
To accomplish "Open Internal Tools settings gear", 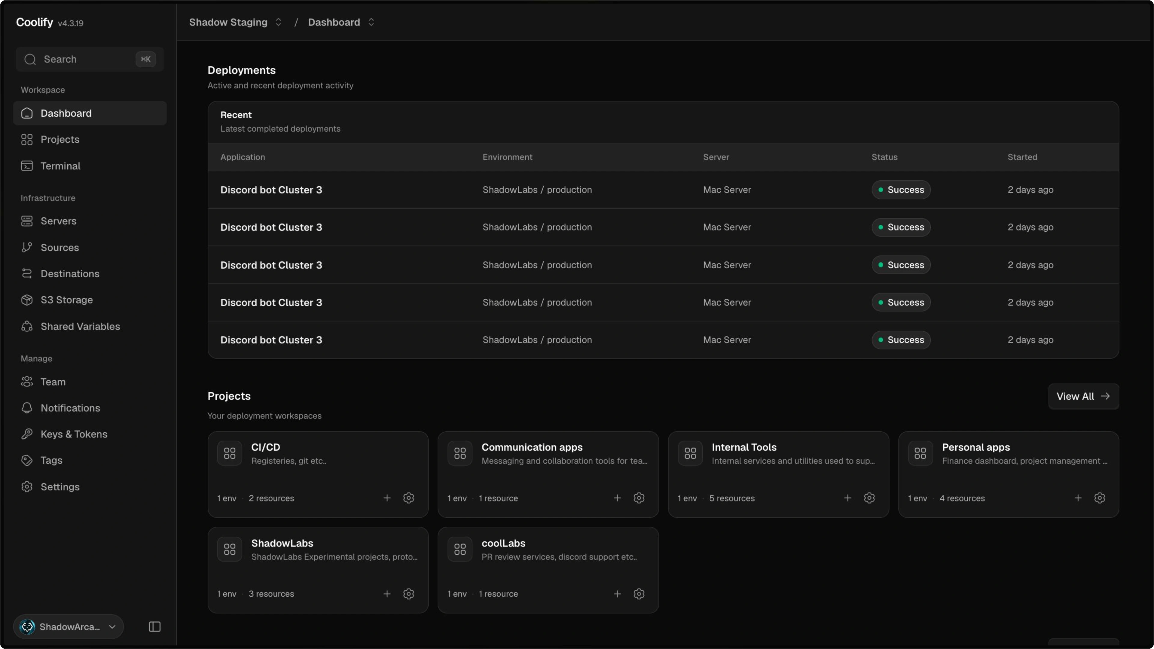I will coord(869,498).
